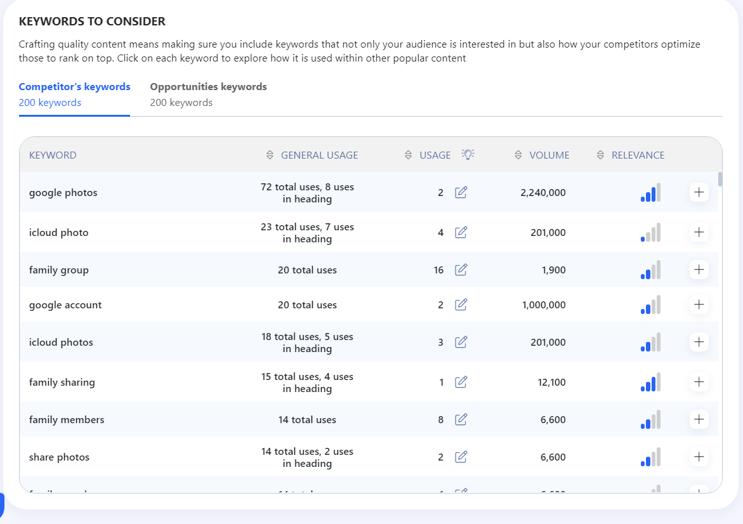Viewport: 743px width, 524px height.
Task: Click the 2,240,000 volume value
Action: coord(543,192)
